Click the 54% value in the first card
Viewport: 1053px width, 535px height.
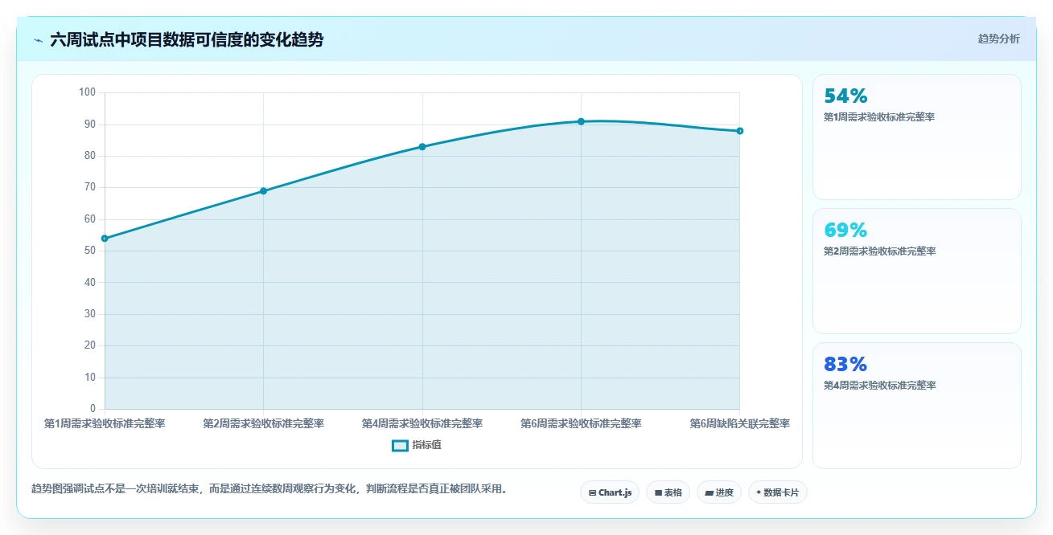846,96
